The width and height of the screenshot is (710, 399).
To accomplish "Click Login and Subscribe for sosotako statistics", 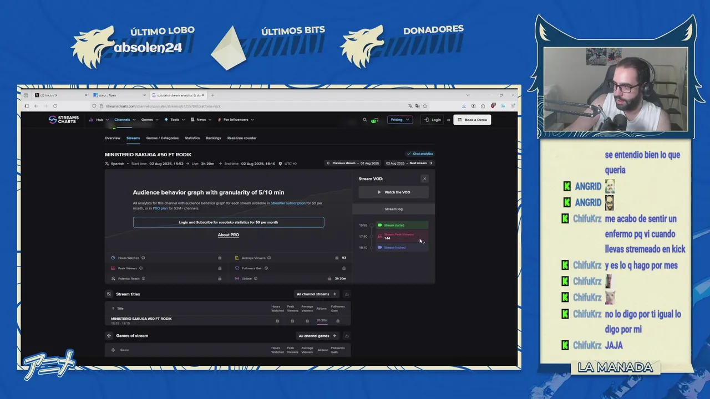I will [229, 222].
